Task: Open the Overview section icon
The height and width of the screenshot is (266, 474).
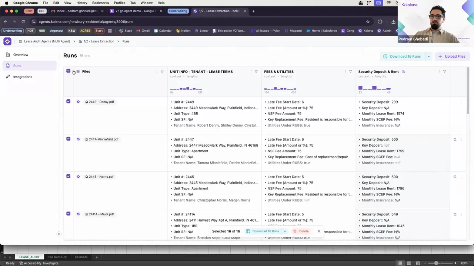Action: click(x=8, y=55)
